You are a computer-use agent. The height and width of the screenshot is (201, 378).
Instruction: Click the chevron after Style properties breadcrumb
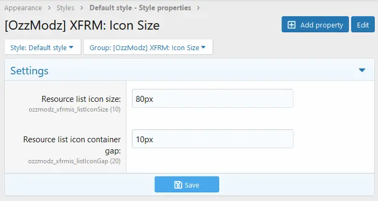(x=198, y=8)
